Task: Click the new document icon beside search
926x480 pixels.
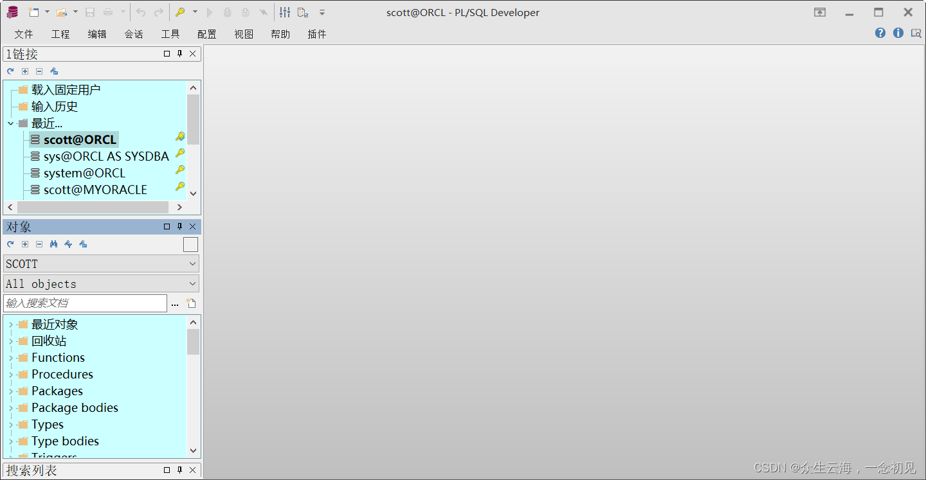Action: tap(191, 303)
